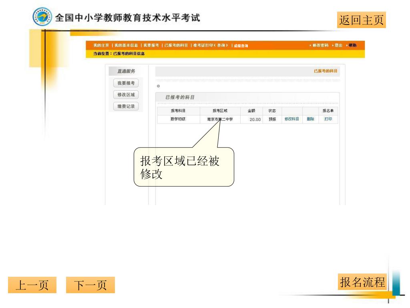Delete the subject with 删除 link
This screenshot has width=410, height=308.
pos(311,119)
